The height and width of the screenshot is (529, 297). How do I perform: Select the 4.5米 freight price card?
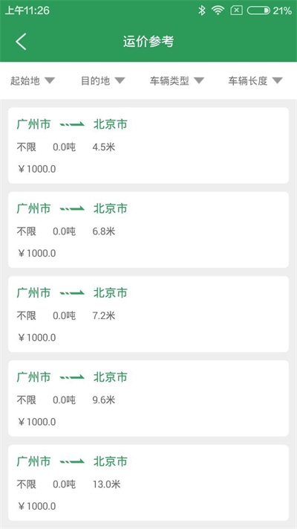coord(148,145)
